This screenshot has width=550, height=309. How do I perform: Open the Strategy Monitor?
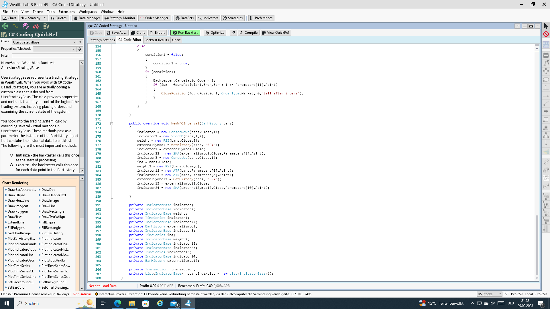120,18
